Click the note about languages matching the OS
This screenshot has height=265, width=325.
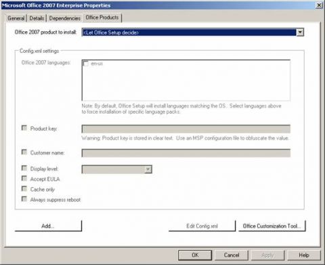181,109
